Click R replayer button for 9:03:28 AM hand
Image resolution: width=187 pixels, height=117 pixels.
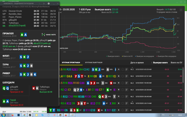119,69
